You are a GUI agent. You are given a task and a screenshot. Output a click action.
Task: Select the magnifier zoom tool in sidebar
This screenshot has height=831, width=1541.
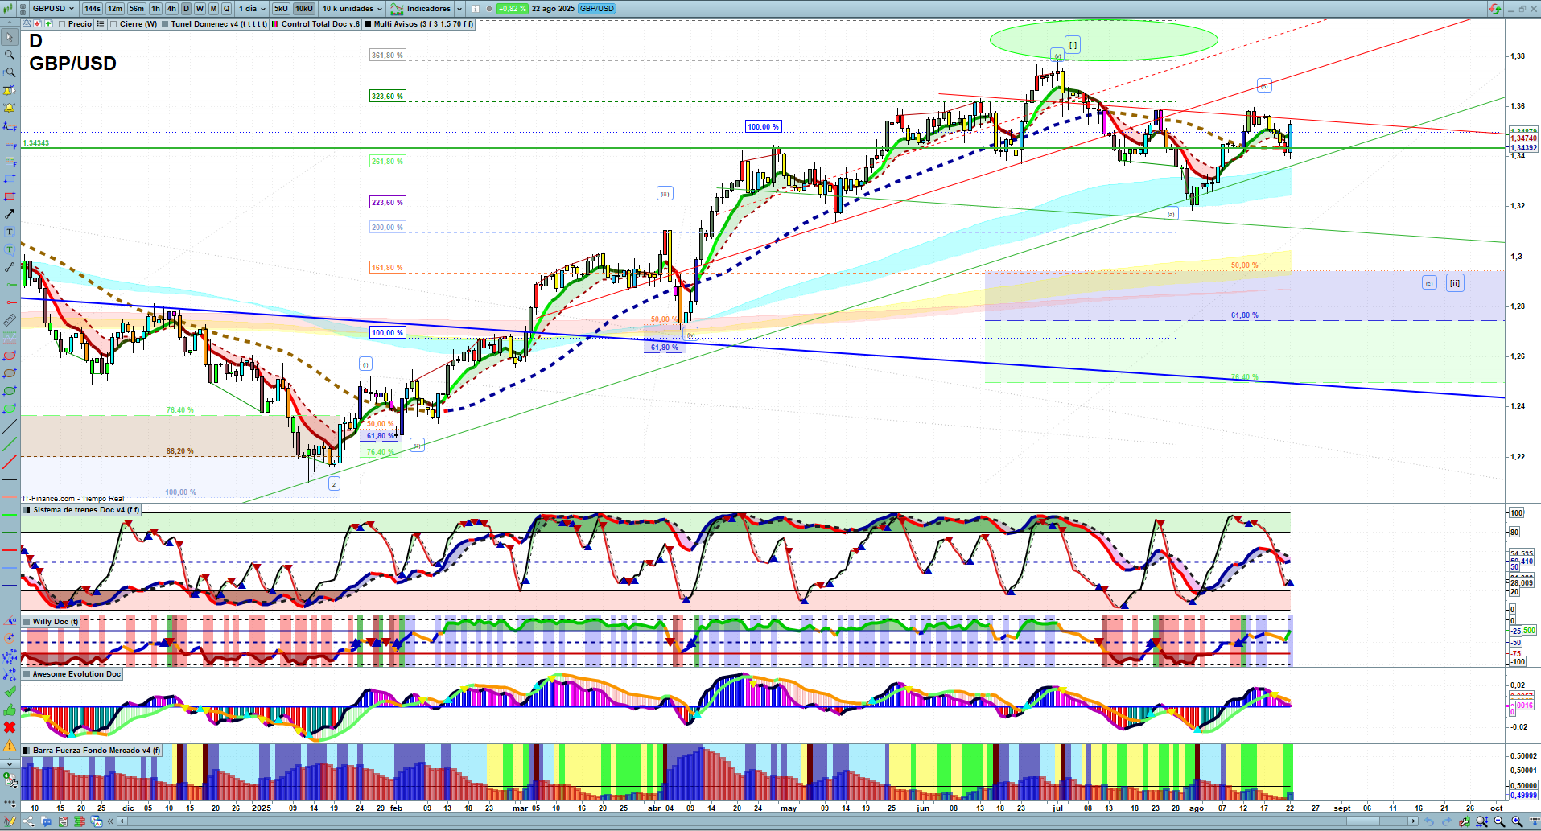point(10,55)
